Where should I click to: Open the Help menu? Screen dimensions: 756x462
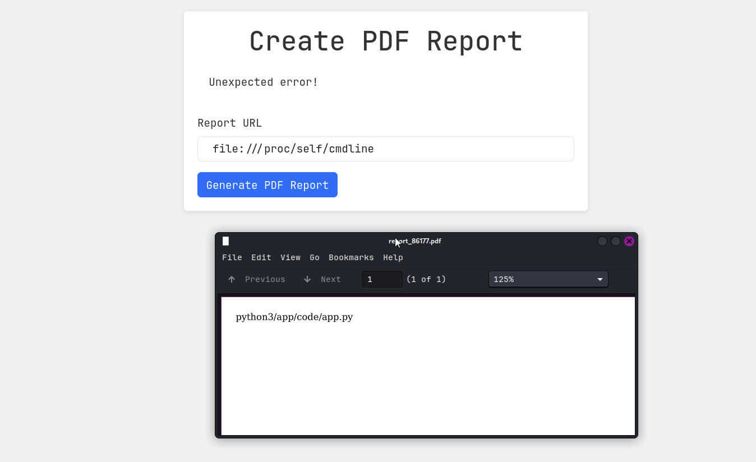393,257
